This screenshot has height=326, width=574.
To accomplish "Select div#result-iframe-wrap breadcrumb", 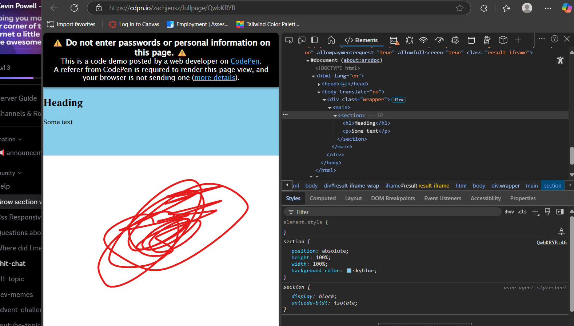I will pos(351,186).
